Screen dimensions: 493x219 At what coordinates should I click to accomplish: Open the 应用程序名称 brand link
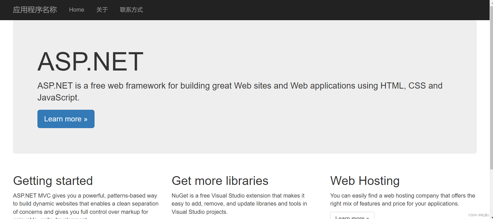35,10
